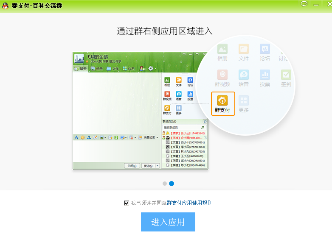Image resolution: width=332 pixels, height=248 pixels.
Task: Go to the first slide via gray dot
Action: (165, 184)
